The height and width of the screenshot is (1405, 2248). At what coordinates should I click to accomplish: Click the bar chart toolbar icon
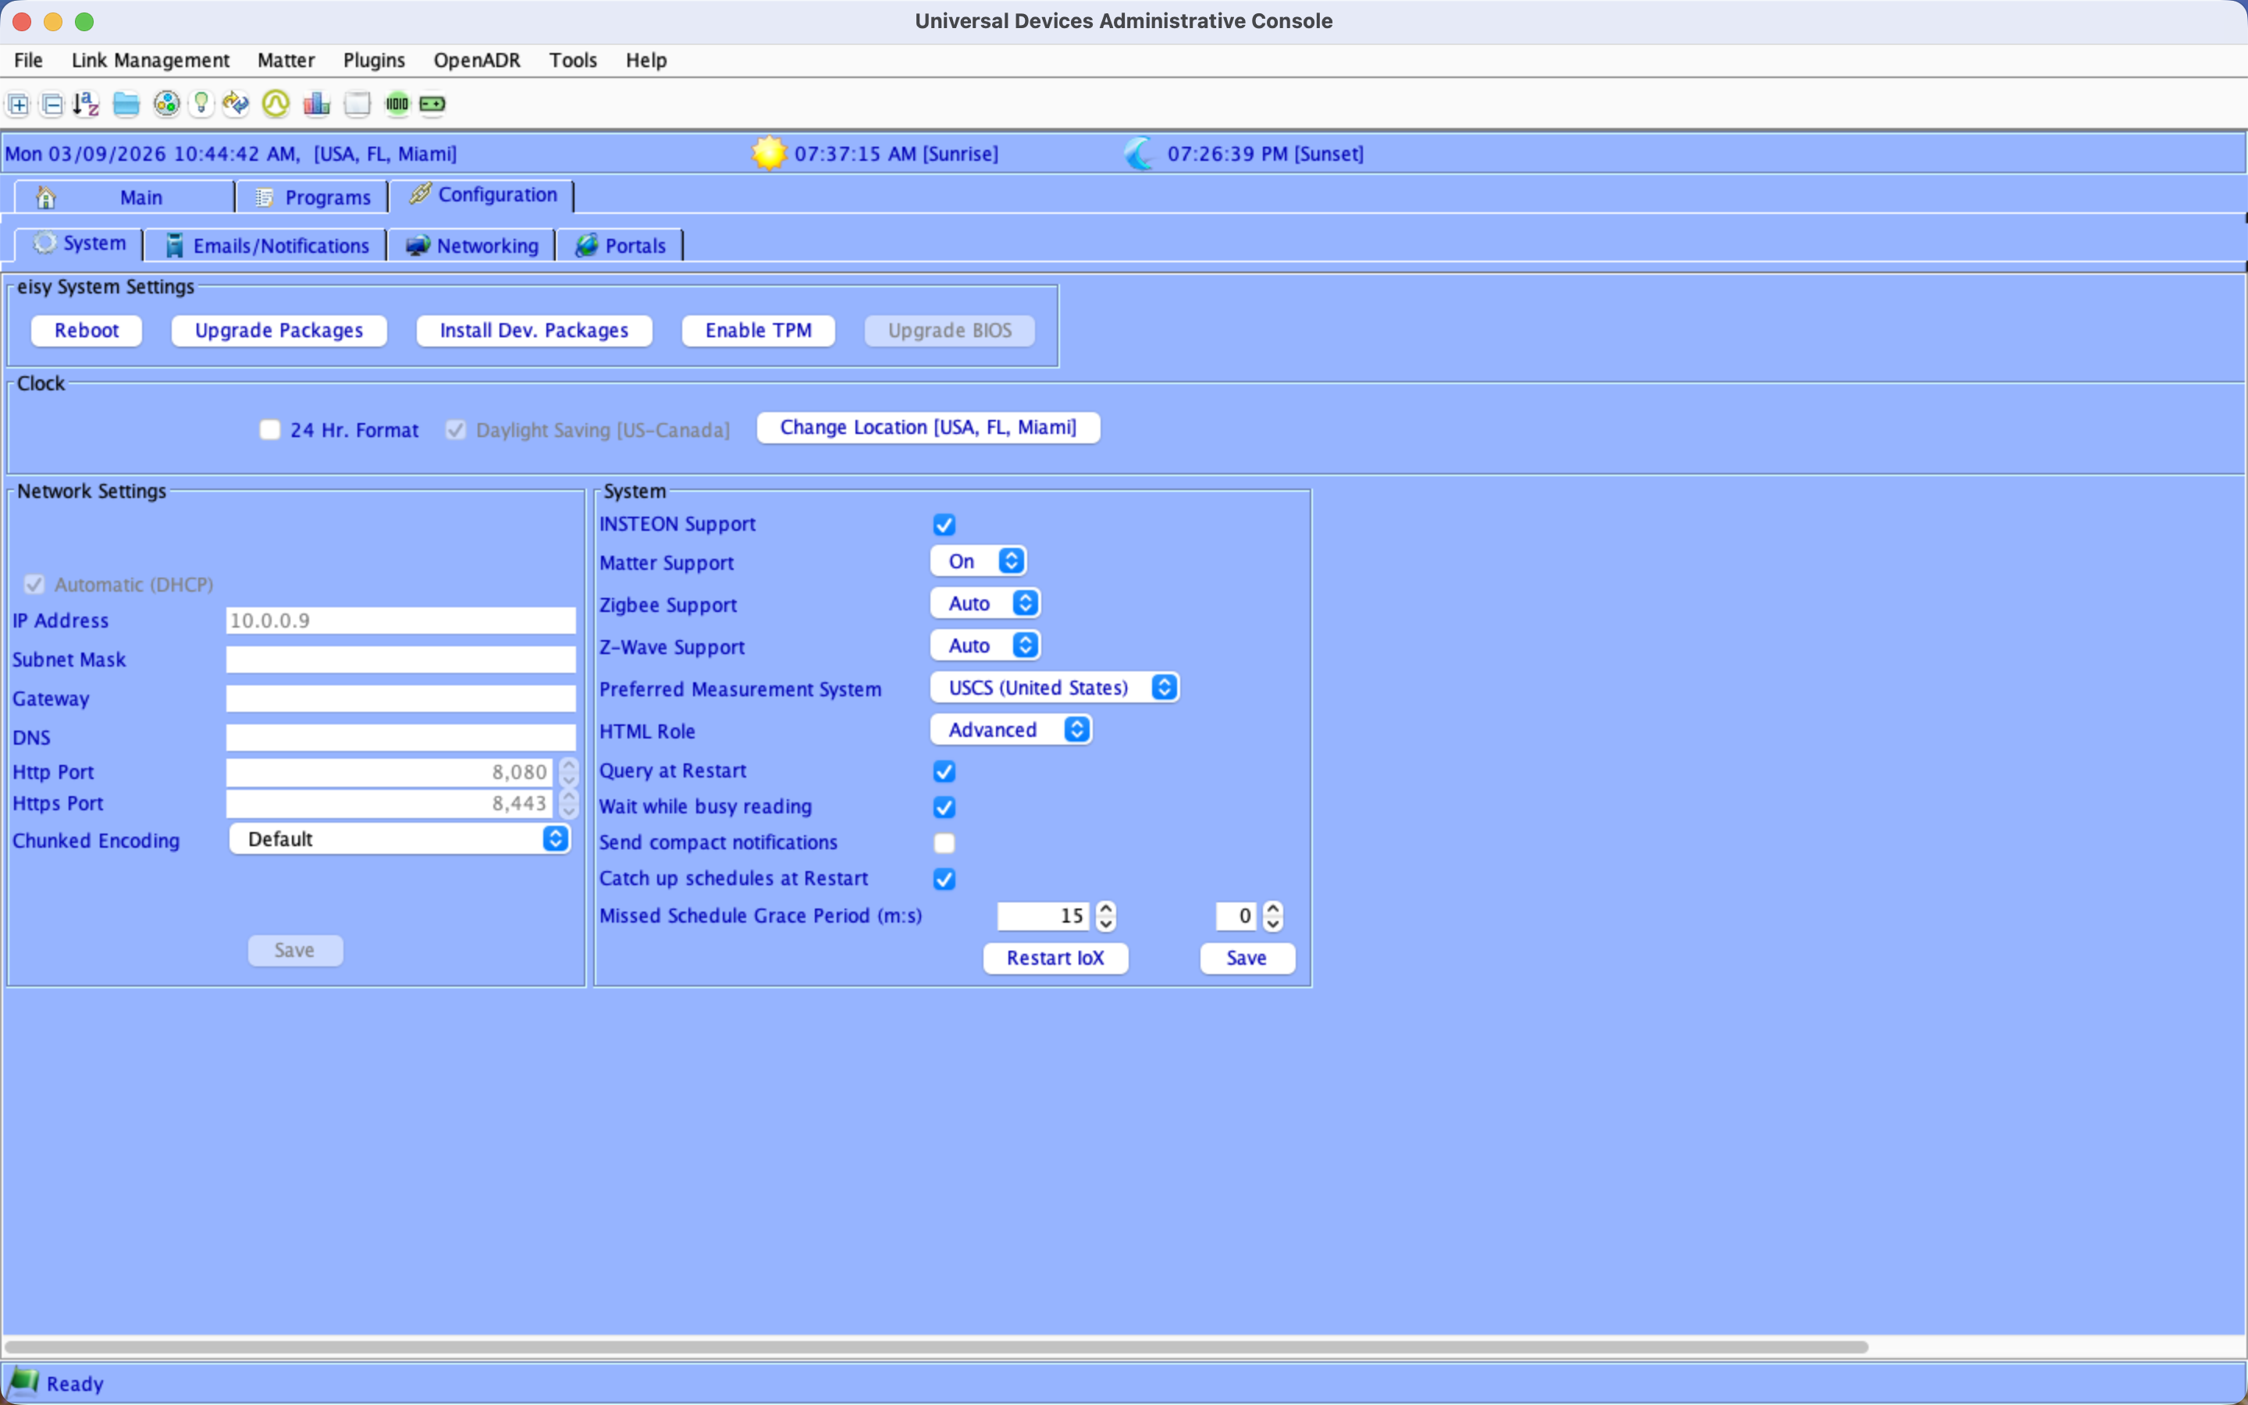click(317, 104)
